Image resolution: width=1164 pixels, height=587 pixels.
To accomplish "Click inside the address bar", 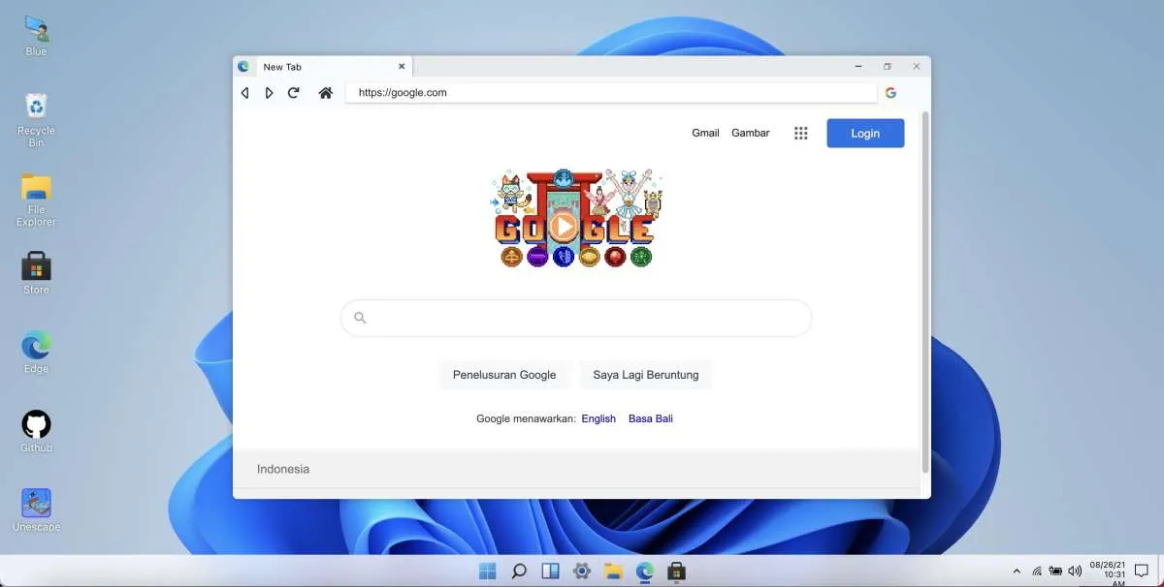I will point(611,92).
